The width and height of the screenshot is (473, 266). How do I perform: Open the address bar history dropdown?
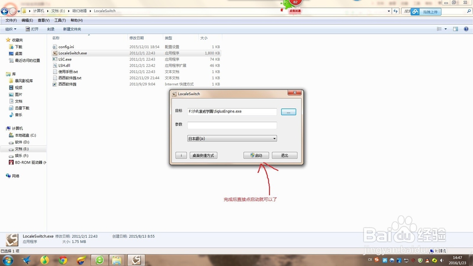(389, 11)
